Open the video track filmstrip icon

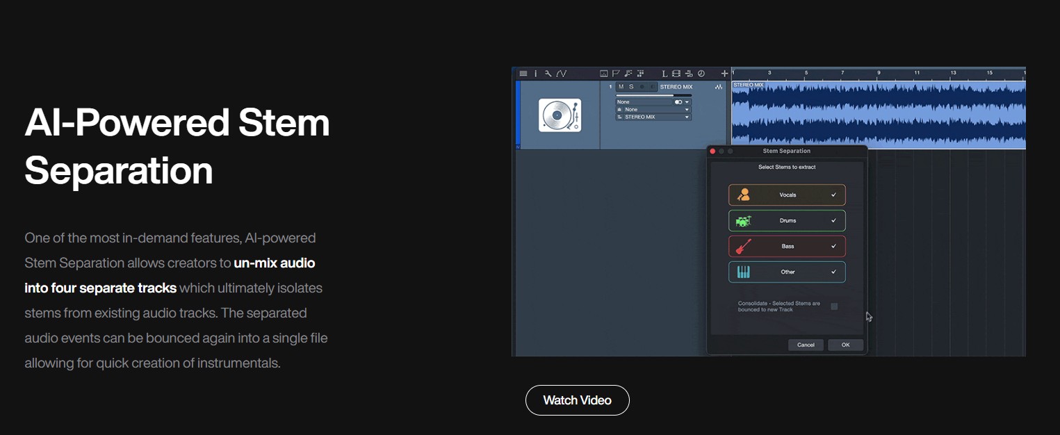point(677,74)
